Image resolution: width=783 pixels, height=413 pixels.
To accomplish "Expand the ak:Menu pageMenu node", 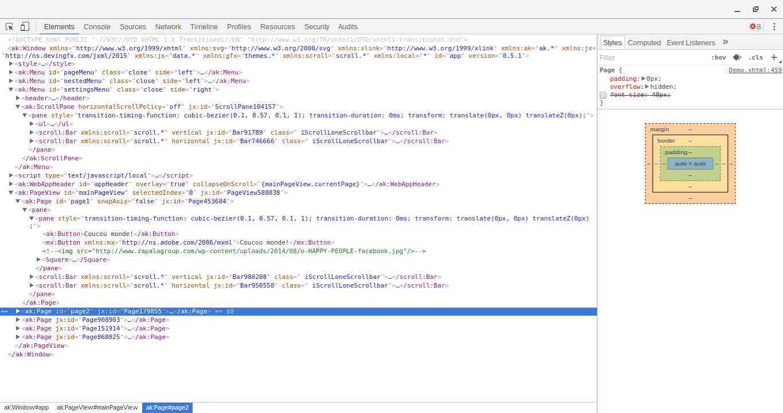I will tap(11, 72).
